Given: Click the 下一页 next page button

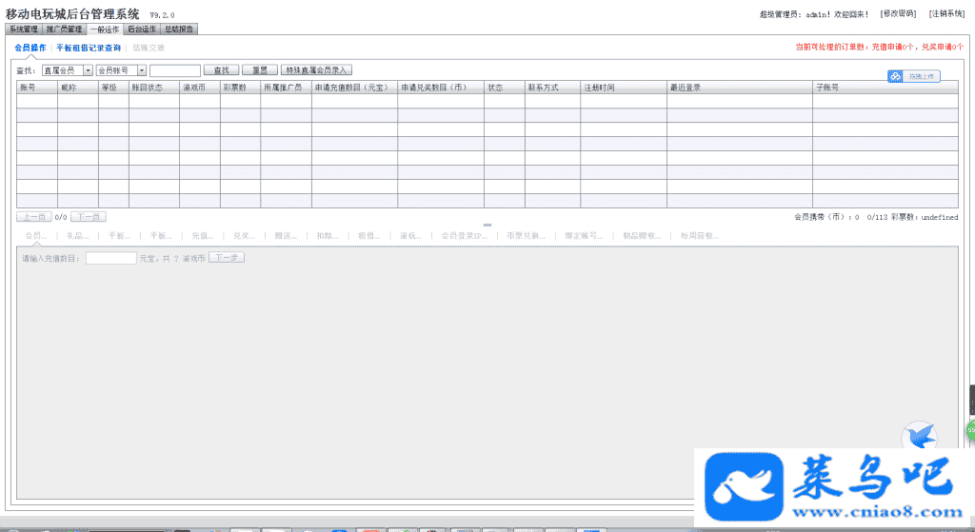Looking at the screenshot, I should click(x=89, y=217).
